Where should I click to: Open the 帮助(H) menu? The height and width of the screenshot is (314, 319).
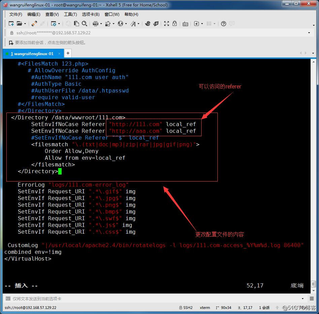pos(131,14)
